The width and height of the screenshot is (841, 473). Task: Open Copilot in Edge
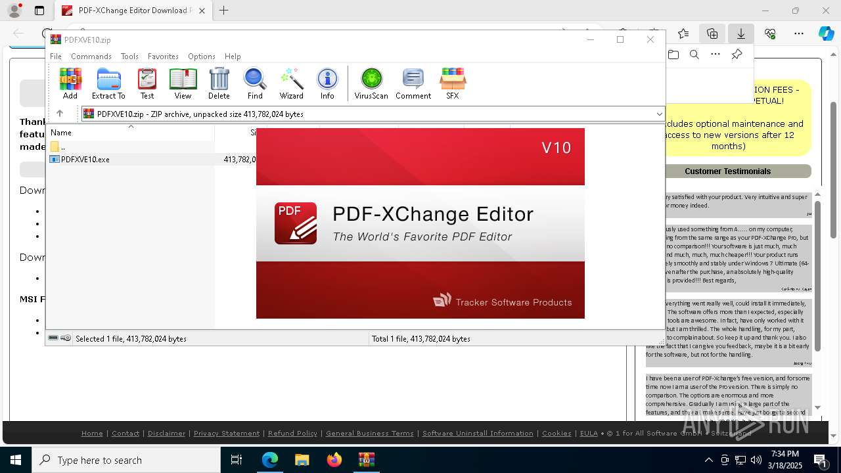(x=827, y=34)
